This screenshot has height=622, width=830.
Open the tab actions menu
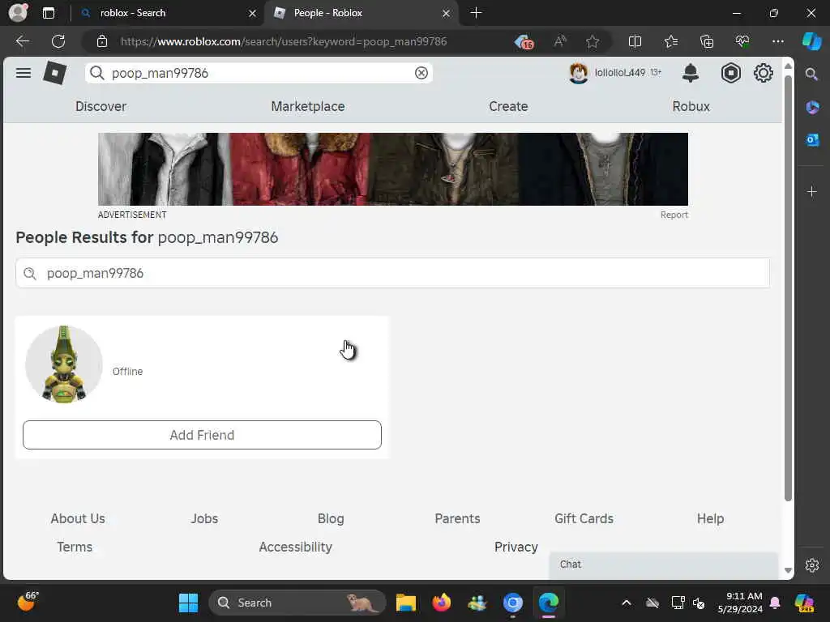point(48,13)
